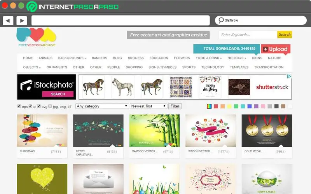This screenshot has height=194, width=311.
Task: Select the red color filter swatch
Action: coord(216,106)
